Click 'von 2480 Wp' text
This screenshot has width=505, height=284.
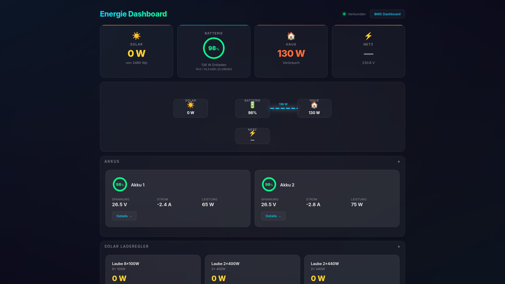(x=136, y=63)
